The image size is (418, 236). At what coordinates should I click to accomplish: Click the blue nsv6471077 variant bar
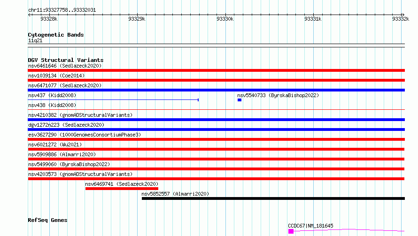[216, 90]
